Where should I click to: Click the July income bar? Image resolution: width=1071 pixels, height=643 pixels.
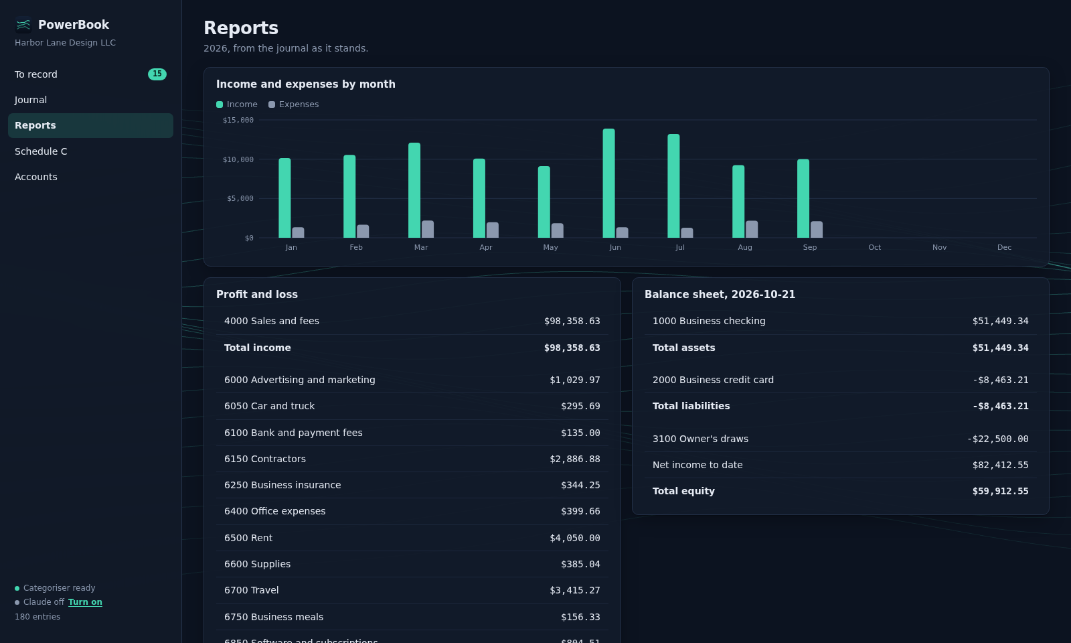(x=673, y=186)
